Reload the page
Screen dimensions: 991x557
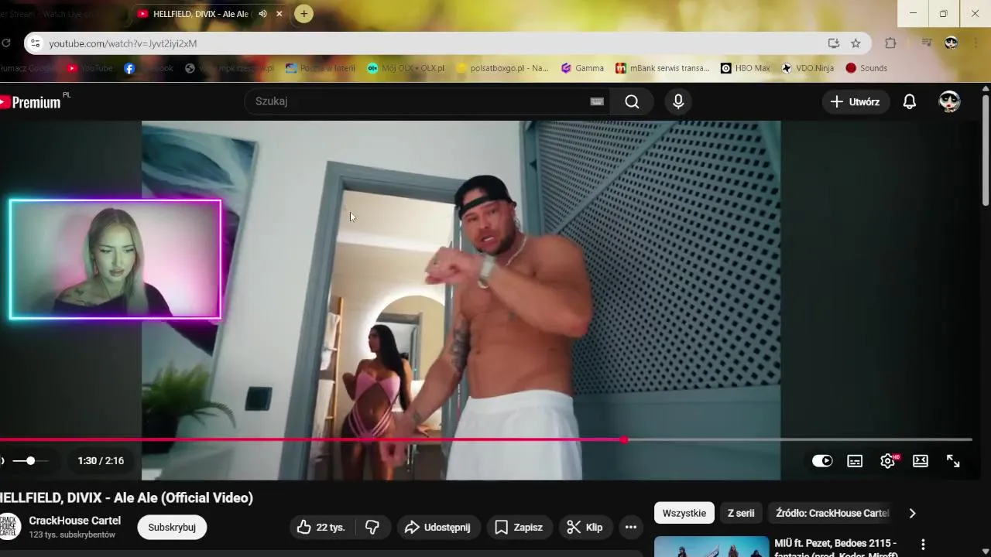(x=6, y=43)
